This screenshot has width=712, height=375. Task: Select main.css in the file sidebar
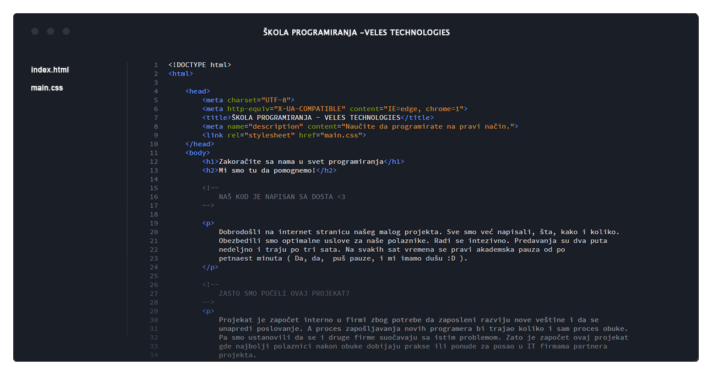point(47,88)
